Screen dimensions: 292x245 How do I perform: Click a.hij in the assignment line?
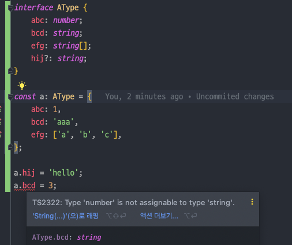24,173
